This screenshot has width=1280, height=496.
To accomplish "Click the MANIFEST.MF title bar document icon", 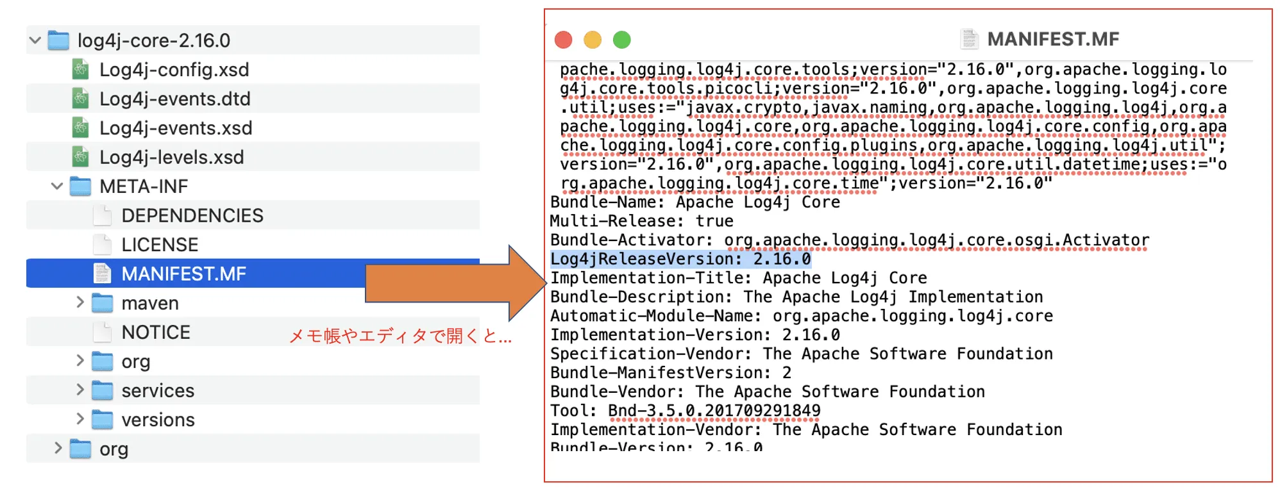I will [x=970, y=39].
